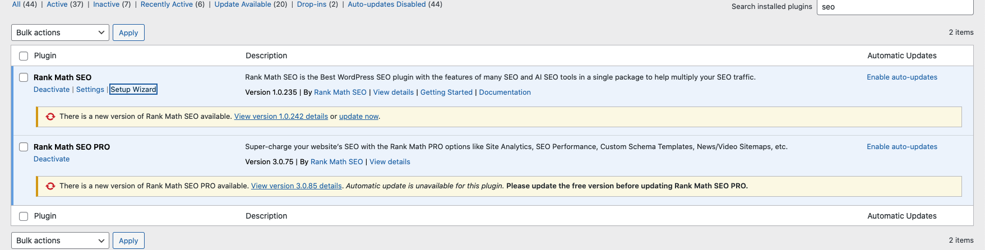Viewport: 985px width, 250px height.
Task: Open the top Bulk actions dropdown
Action: 60,33
